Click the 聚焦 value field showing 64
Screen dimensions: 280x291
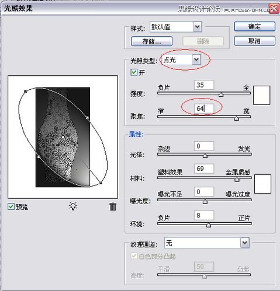(204, 108)
